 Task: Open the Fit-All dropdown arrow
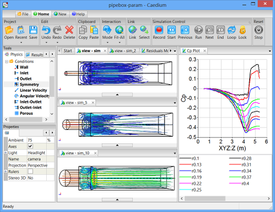(x=119, y=42)
